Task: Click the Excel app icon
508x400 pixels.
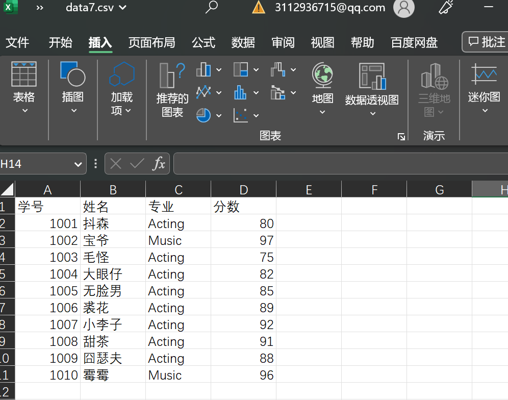Action: click(10, 7)
